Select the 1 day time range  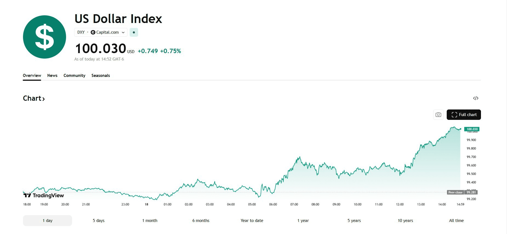point(47,221)
